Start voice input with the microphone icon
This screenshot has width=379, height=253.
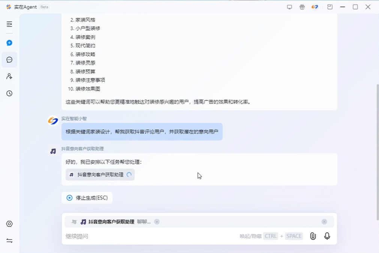pos(327,236)
